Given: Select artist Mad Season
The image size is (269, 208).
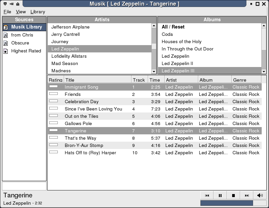Looking at the screenshot, I should (100, 64).
